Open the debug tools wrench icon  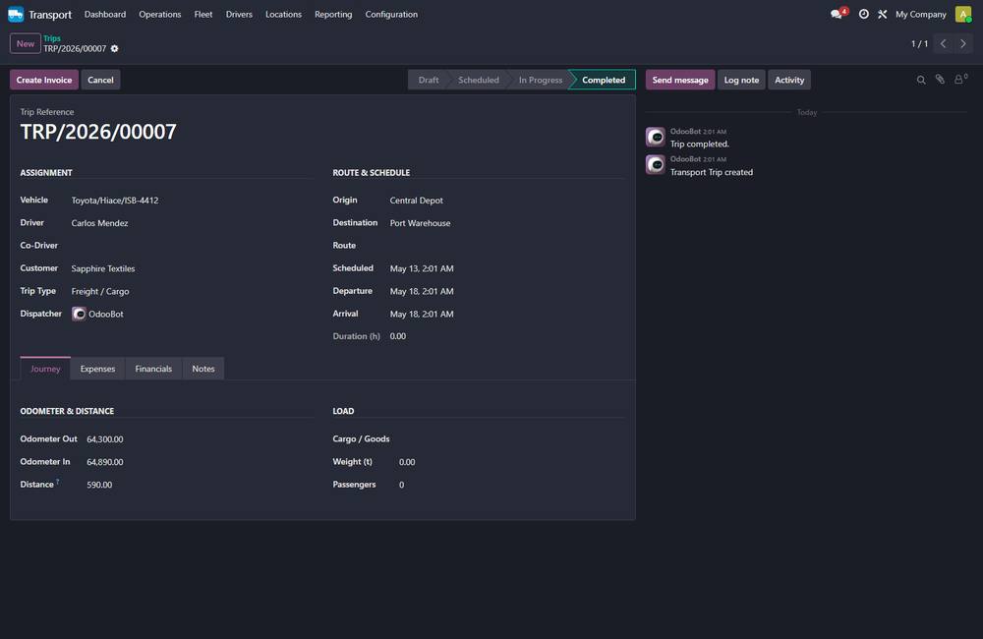(882, 14)
